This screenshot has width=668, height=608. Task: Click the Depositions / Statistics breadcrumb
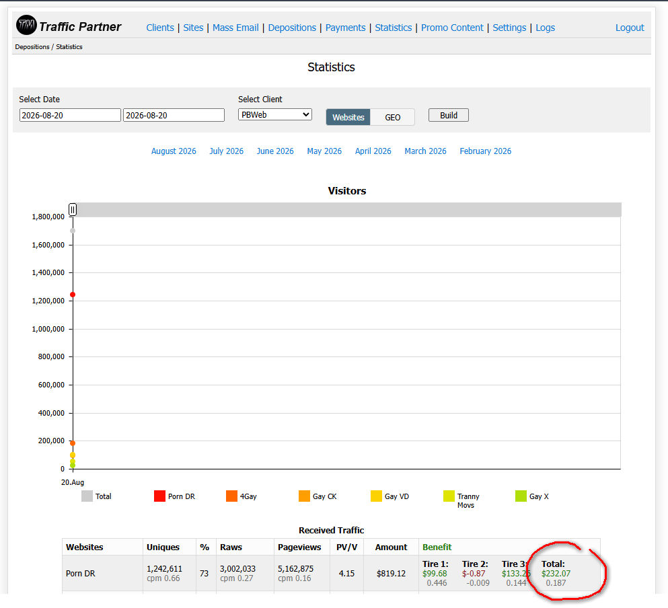point(48,47)
